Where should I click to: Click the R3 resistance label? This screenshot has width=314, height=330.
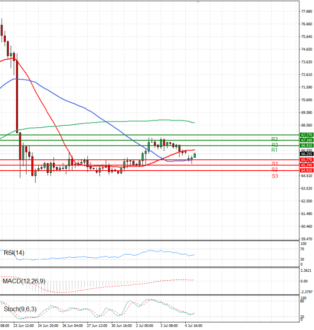(274, 139)
